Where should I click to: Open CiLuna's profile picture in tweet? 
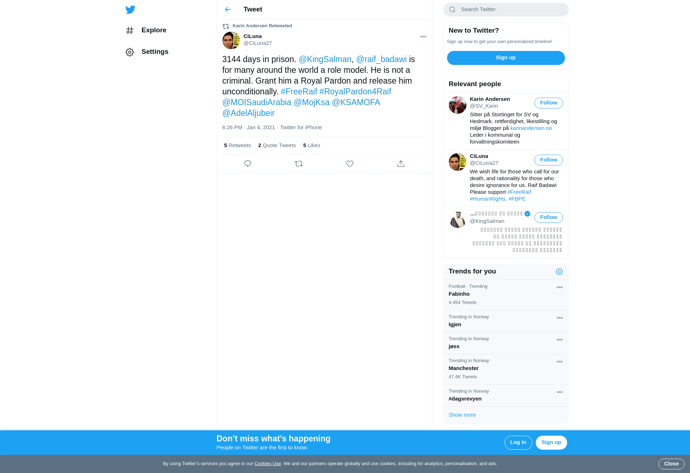click(231, 40)
